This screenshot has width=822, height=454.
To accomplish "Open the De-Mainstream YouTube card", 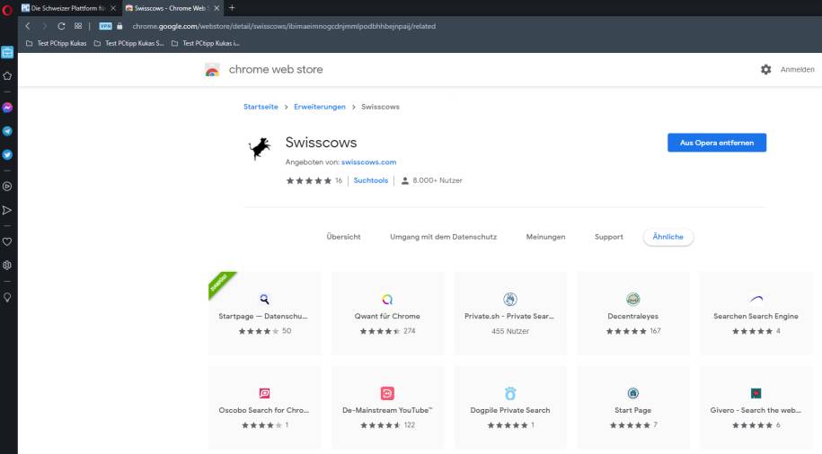I will 387,407.
